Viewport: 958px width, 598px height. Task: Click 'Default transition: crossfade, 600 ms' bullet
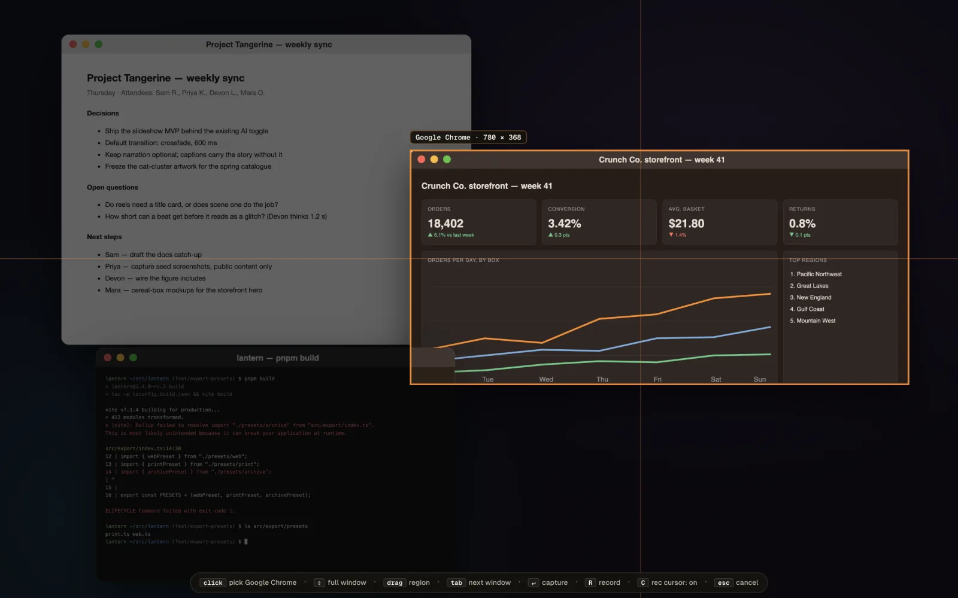pos(161,143)
